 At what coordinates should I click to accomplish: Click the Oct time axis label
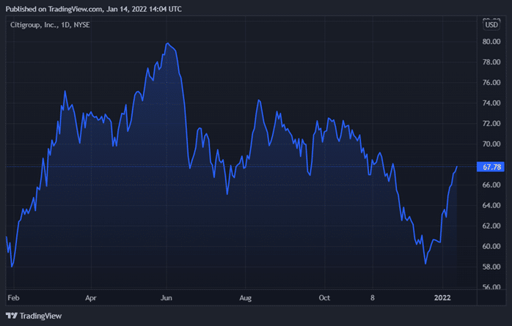pos(324,297)
